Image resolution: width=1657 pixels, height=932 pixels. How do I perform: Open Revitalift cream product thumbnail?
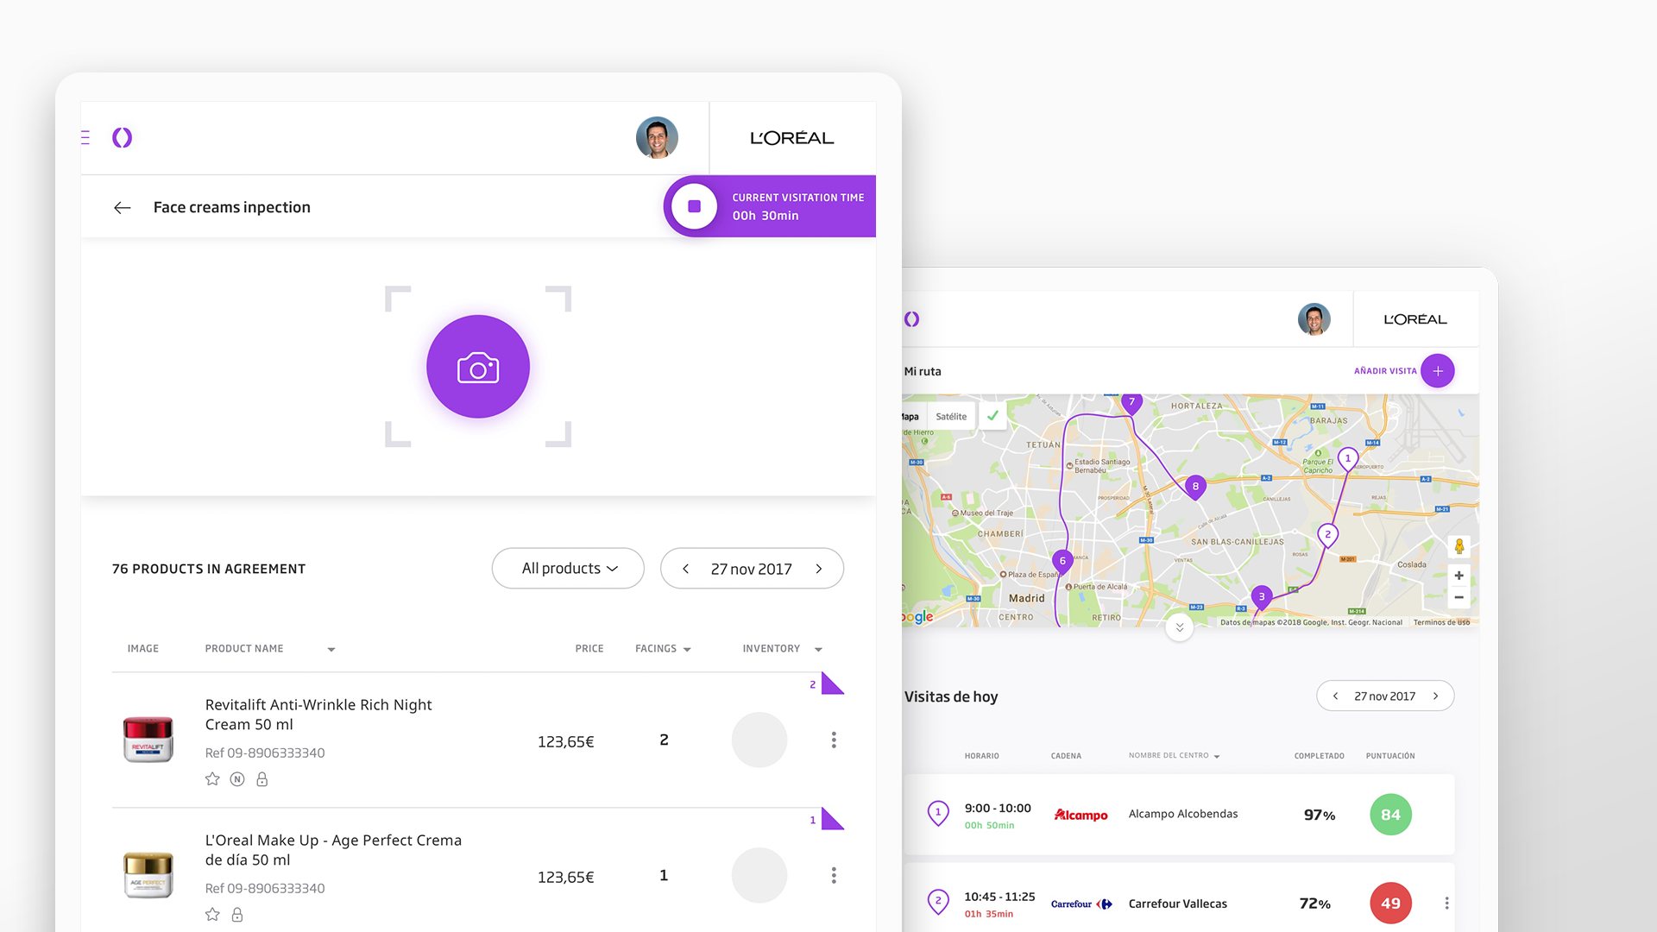point(148,740)
